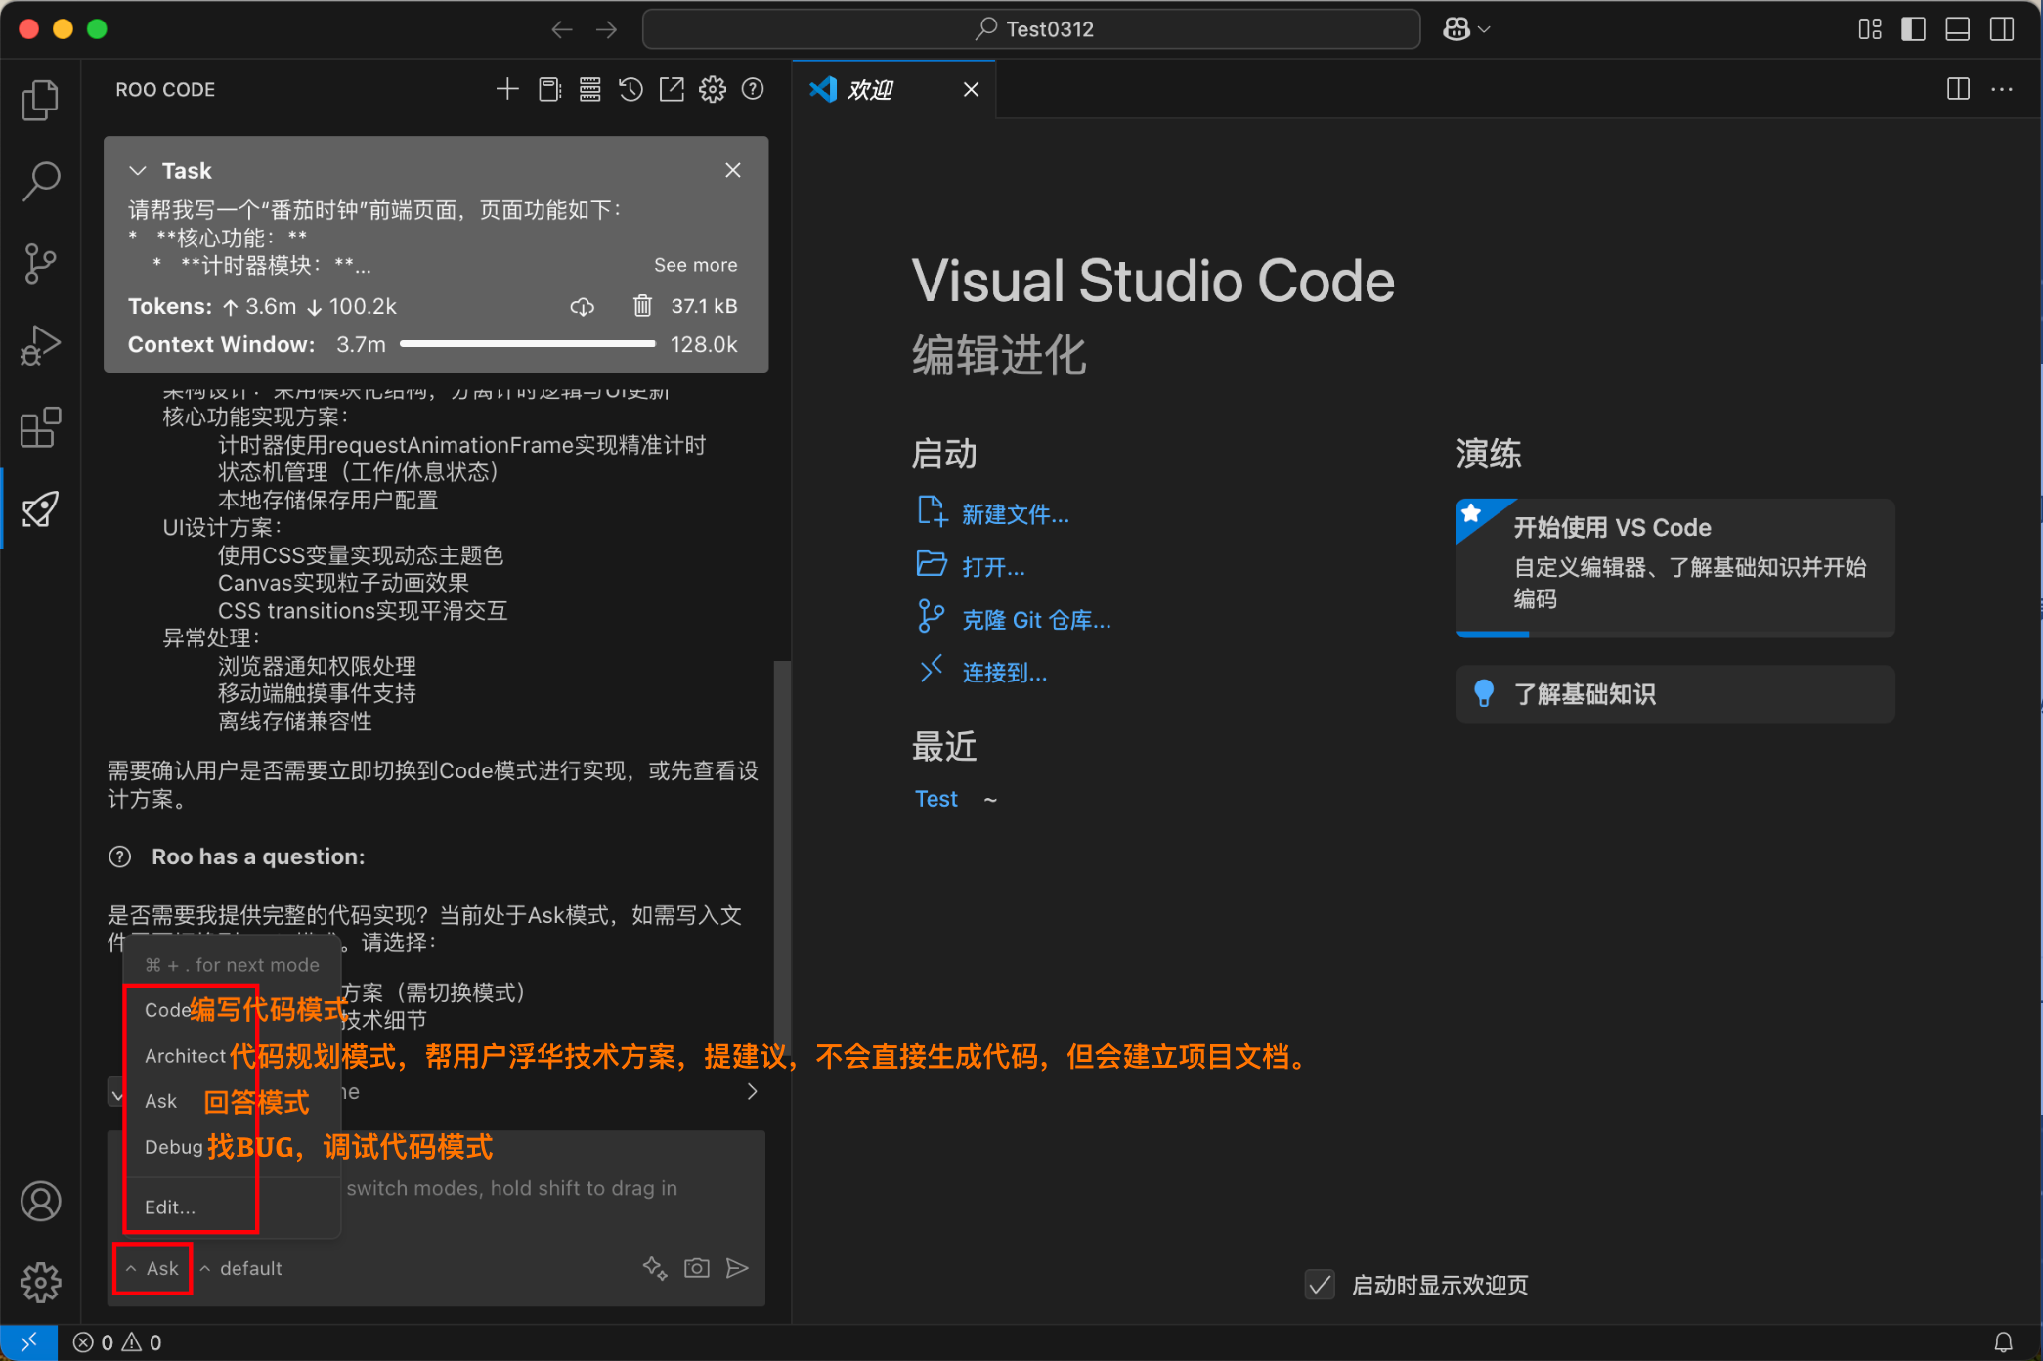The image size is (2043, 1361).
Task: Toggle the primary side bar layout button
Action: [1913, 29]
